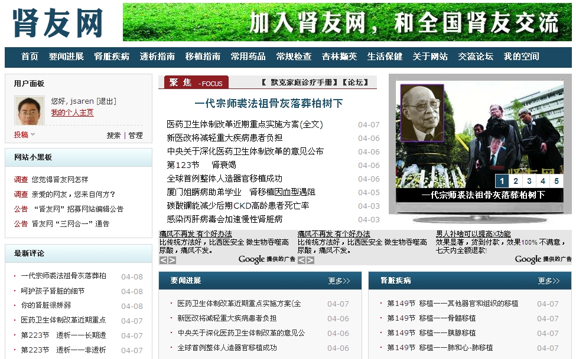Open notice 招募网站编辑公告
This screenshot has height=359, width=576.
click(x=78, y=209)
